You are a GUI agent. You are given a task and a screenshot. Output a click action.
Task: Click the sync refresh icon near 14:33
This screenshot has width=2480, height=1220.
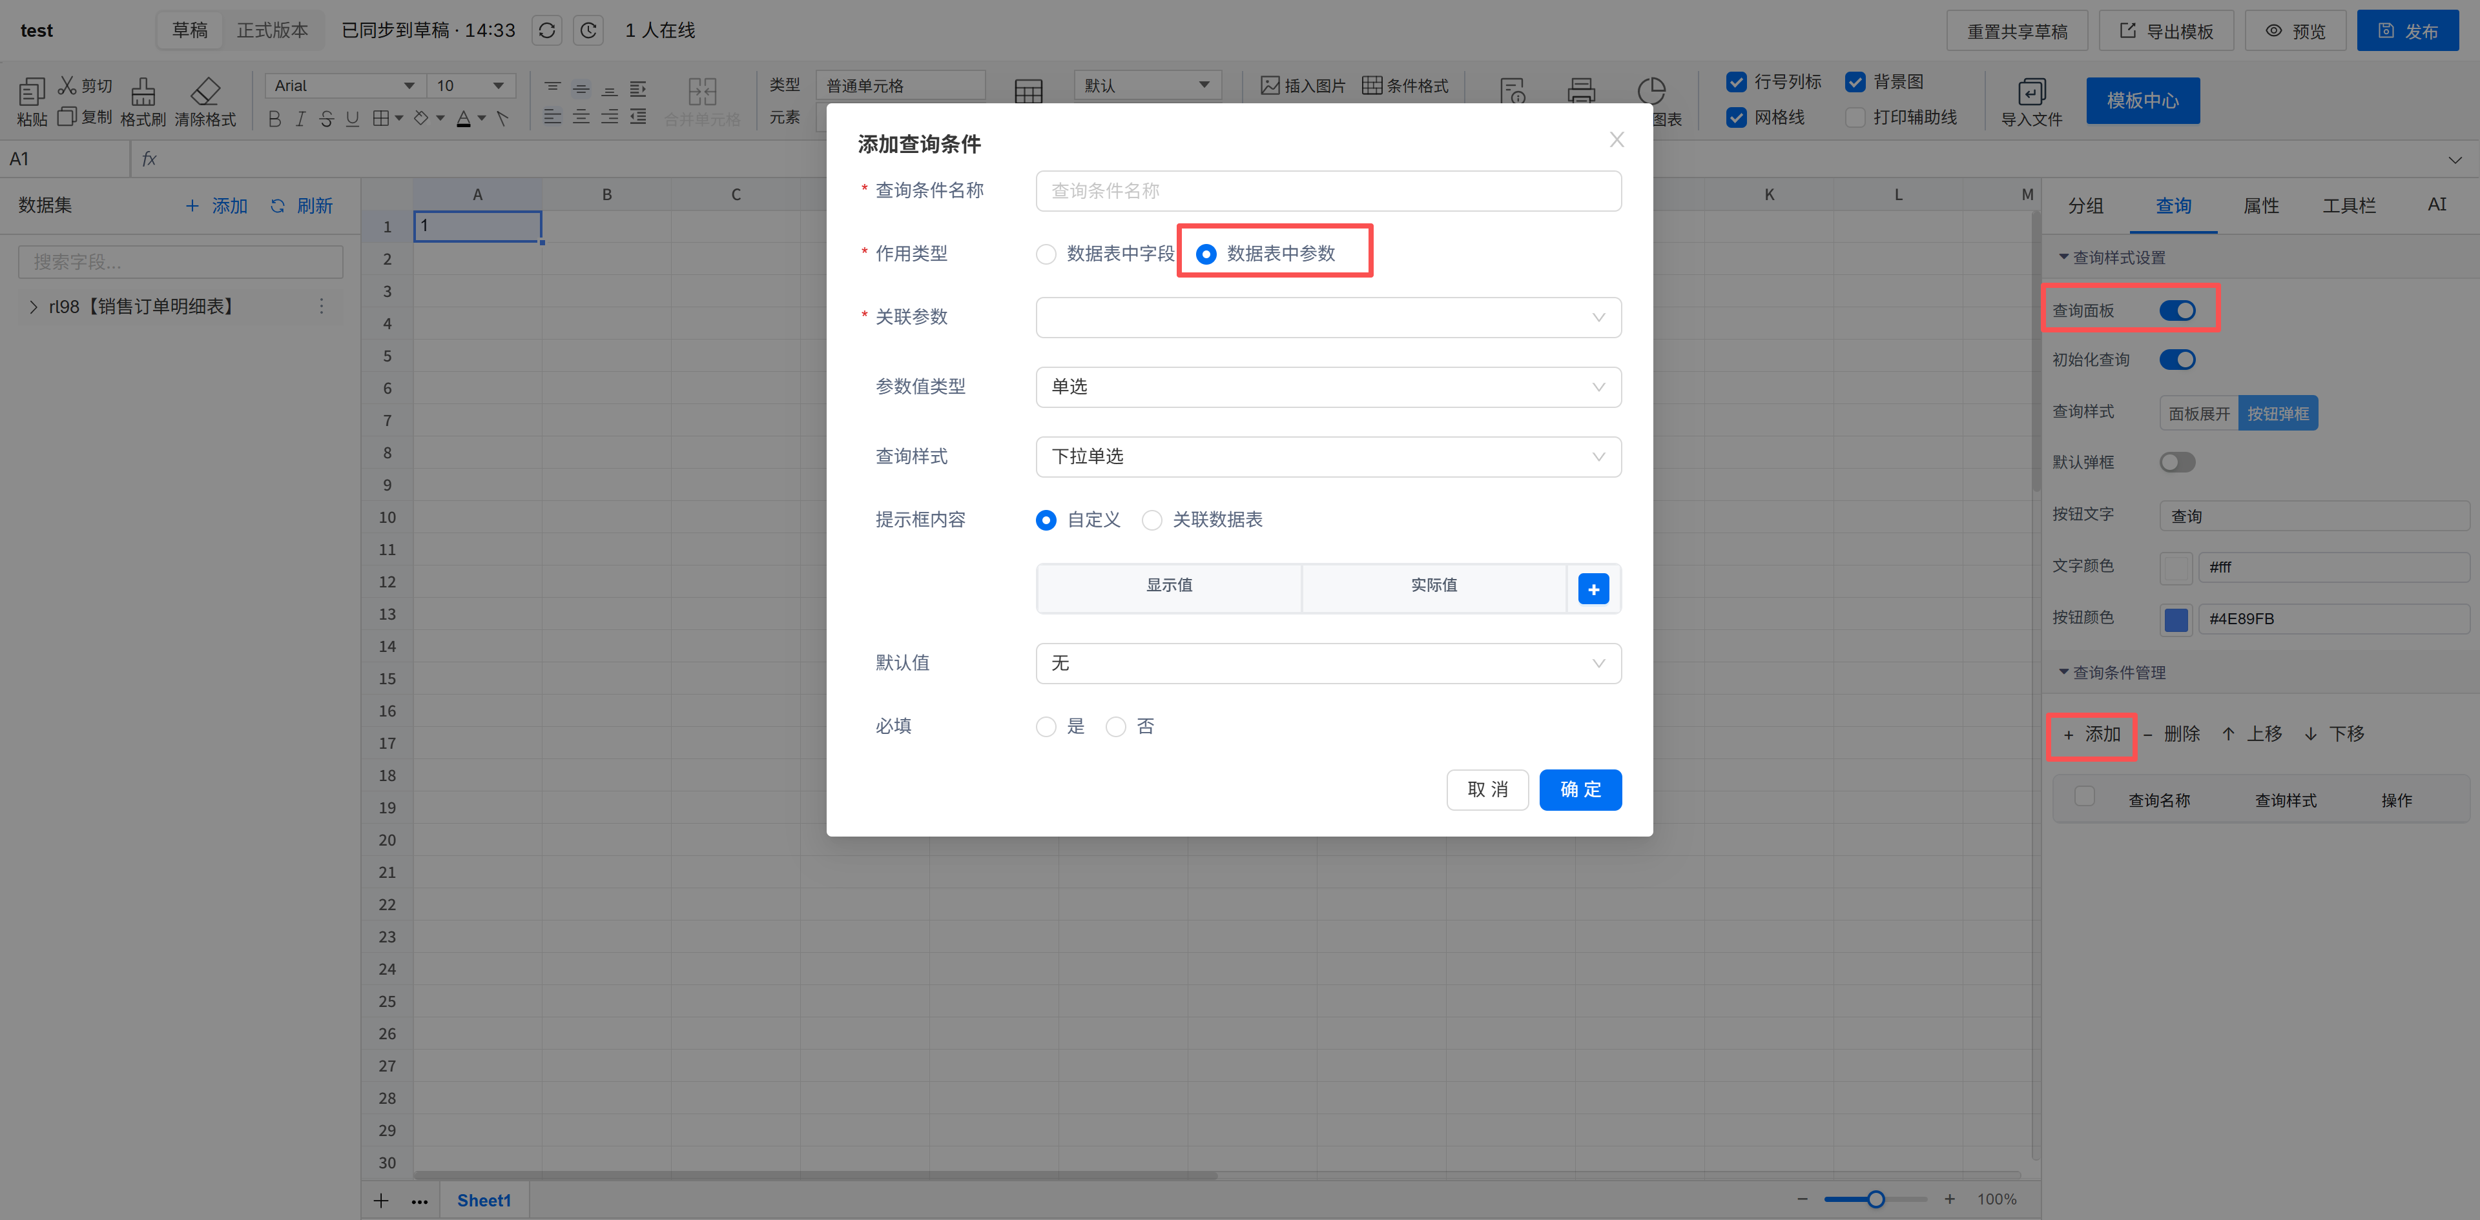[x=547, y=30]
